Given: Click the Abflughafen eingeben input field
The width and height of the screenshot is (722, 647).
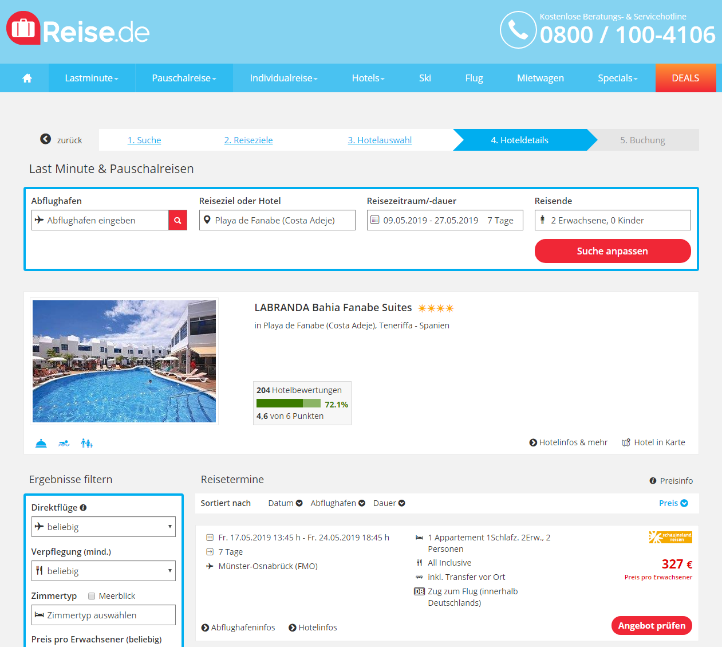Looking at the screenshot, I should coord(100,220).
